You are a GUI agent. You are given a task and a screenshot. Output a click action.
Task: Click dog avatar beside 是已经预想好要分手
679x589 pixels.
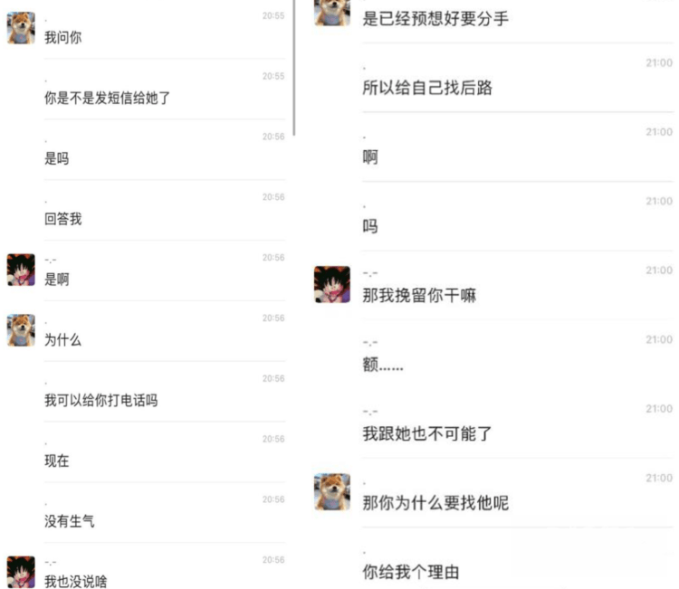332,13
